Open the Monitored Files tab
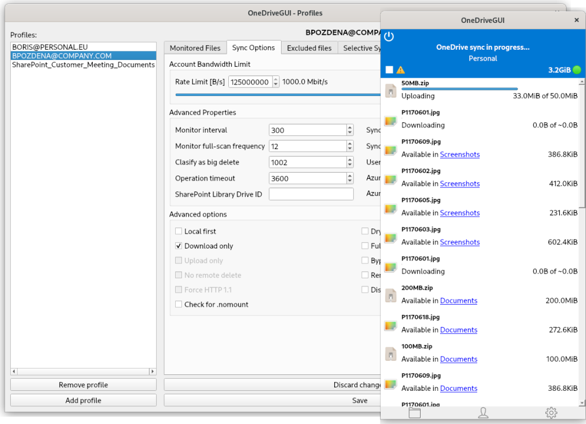586x424 pixels. point(195,48)
